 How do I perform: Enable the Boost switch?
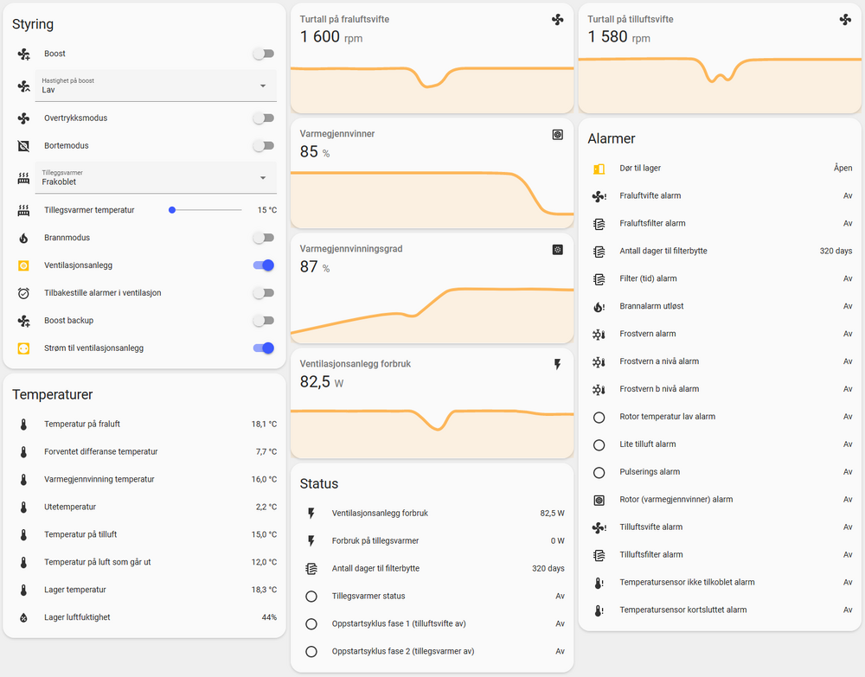click(x=264, y=54)
